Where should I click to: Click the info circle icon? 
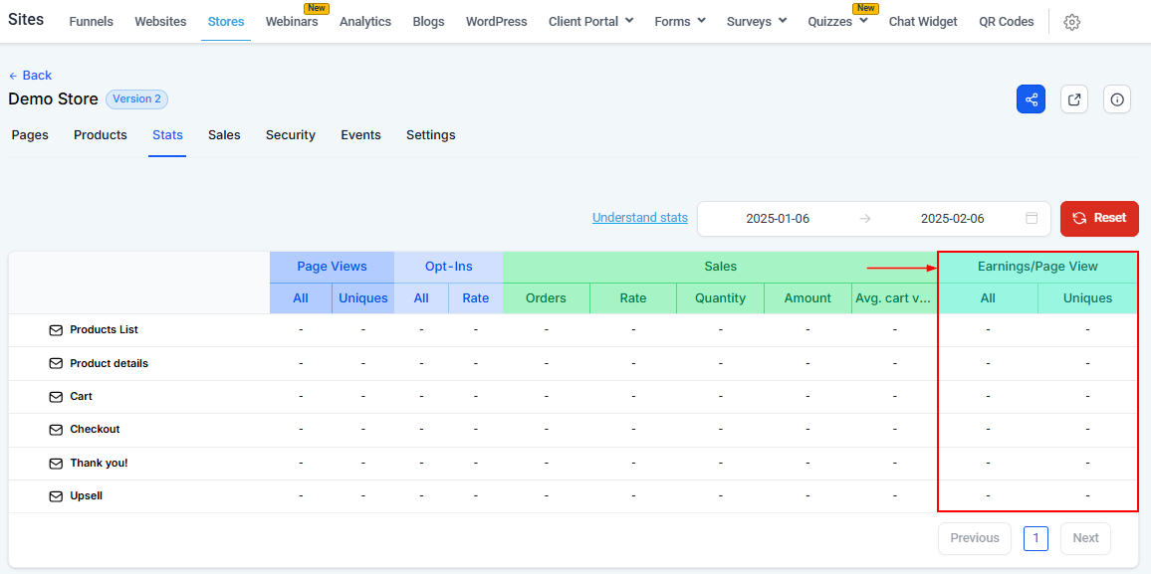point(1117,98)
